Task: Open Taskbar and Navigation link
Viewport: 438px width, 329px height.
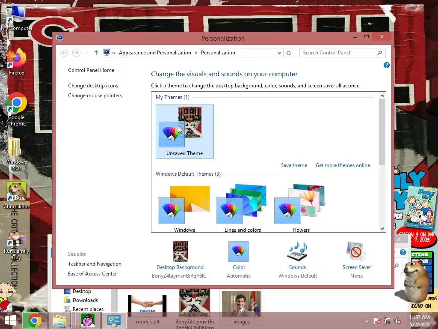Action: coord(95,264)
